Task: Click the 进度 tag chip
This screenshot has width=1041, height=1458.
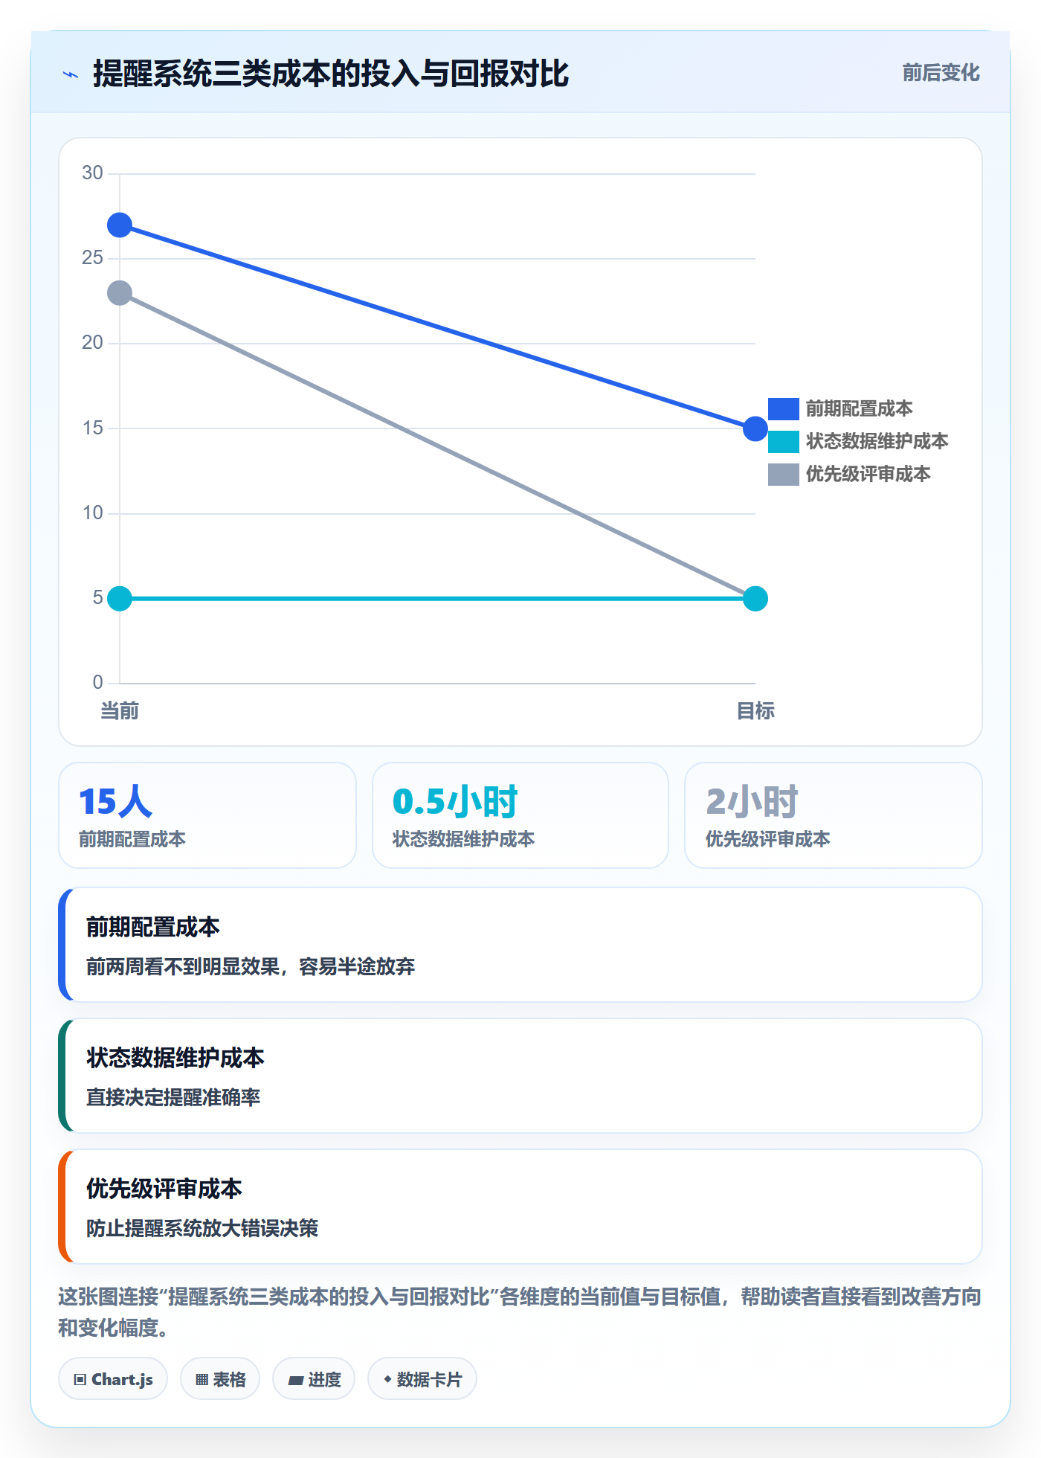Action: point(314,1379)
